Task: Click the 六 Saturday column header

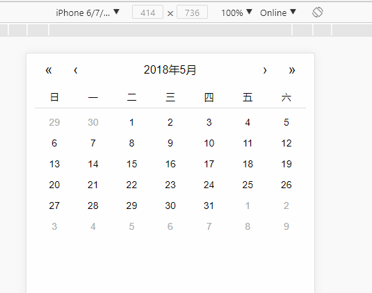Action: click(286, 97)
